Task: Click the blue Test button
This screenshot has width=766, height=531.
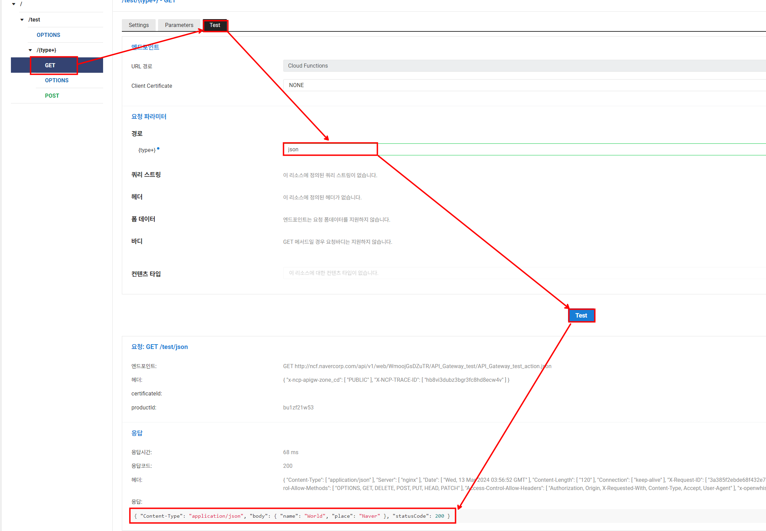Action: tap(581, 316)
